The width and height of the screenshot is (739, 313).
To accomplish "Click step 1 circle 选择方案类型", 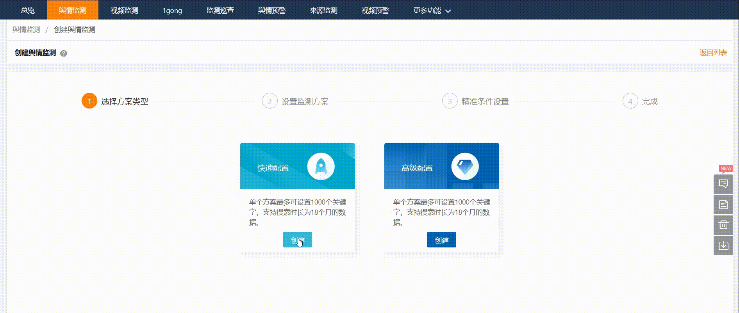I will click(x=89, y=101).
